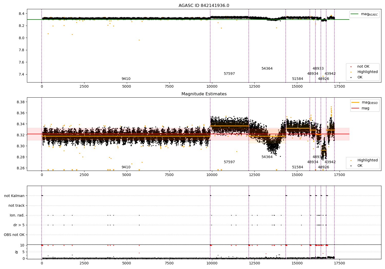Screen dimensions: 385x269
Task: Click OBSID label 48933 in AGASC ID plot
Action: (318, 69)
